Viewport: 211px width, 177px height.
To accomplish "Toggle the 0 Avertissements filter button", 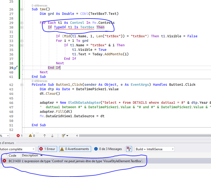I will (75, 149).
